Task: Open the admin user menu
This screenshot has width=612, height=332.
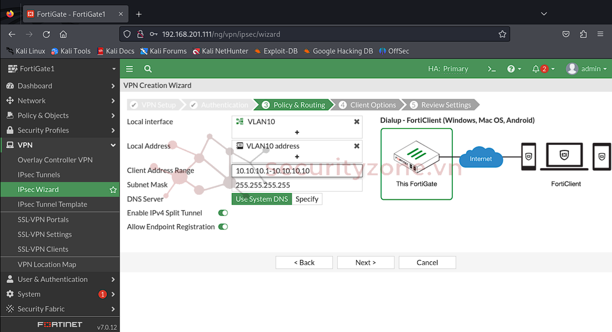Action: point(586,69)
